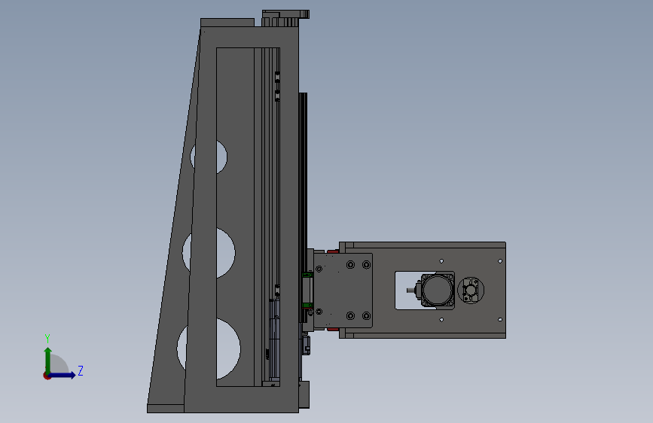The height and width of the screenshot is (423, 653).
Task: Select the lowest circular hole in the frame
Action: [x=227, y=349]
